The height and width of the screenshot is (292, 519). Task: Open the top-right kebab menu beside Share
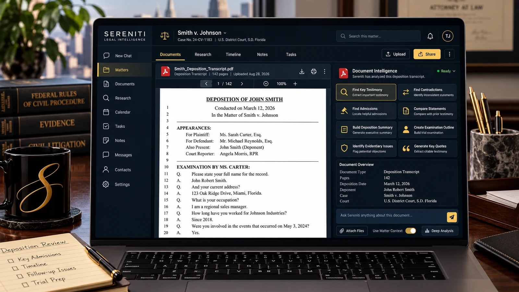click(x=449, y=54)
